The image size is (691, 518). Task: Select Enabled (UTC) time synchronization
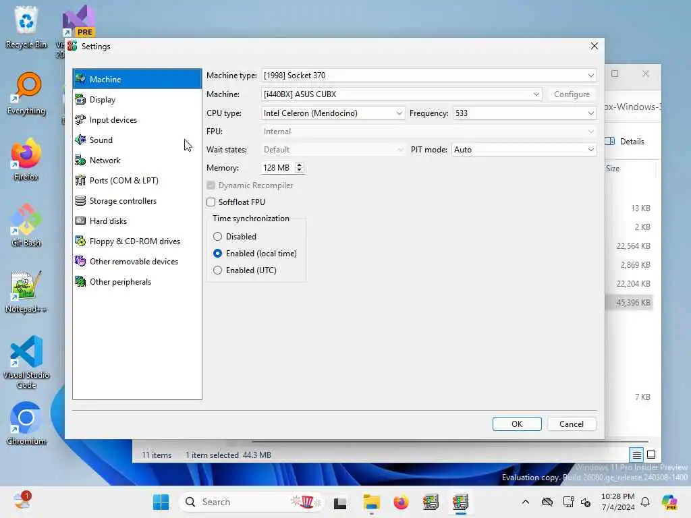click(x=218, y=270)
